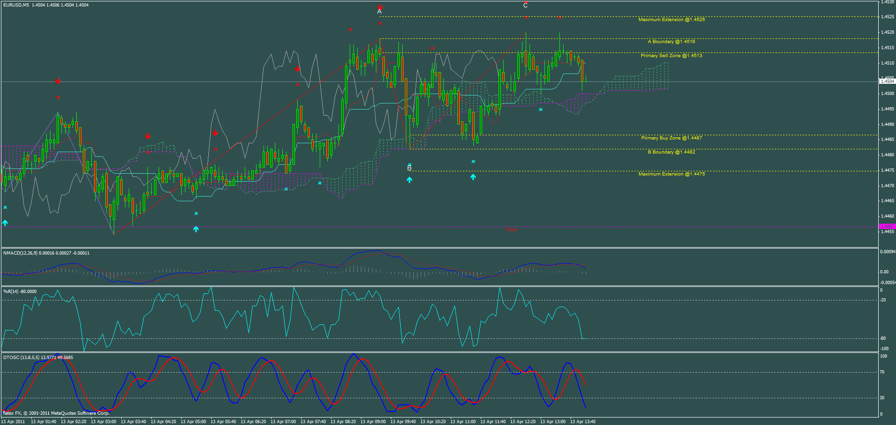896x425 pixels.
Task: Click the cyan up arrow at the far left above the Pivot line
Action: [x=5, y=222]
